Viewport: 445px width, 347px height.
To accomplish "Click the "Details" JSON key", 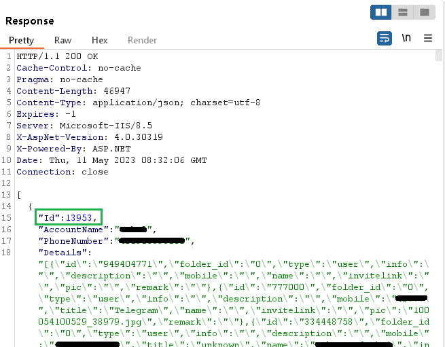I will click(x=63, y=253).
